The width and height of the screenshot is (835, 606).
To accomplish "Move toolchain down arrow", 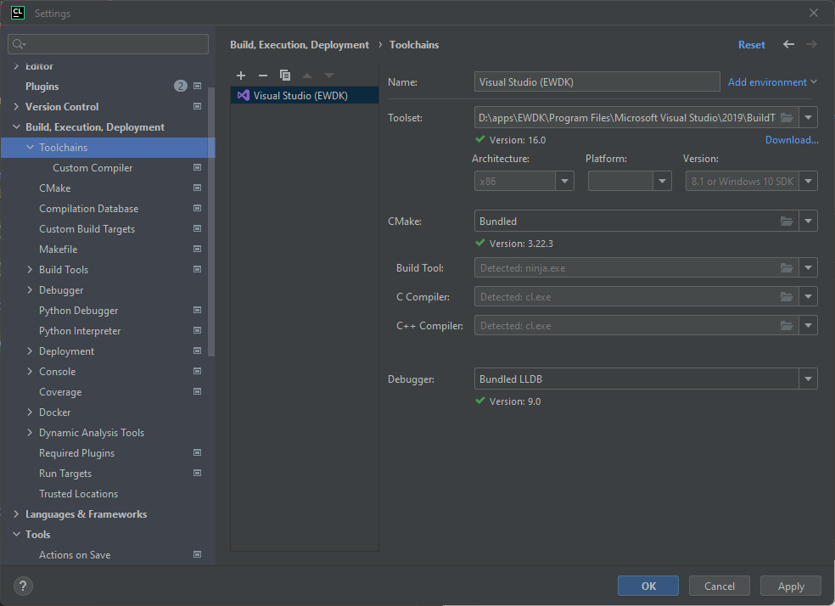I will coord(329,76).
